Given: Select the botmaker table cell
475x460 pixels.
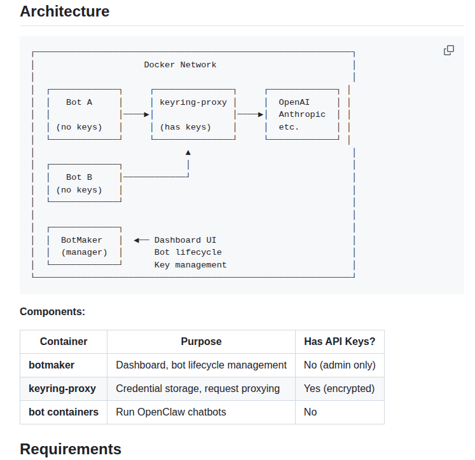Looking at the screenshot, I should pos(52,365).
